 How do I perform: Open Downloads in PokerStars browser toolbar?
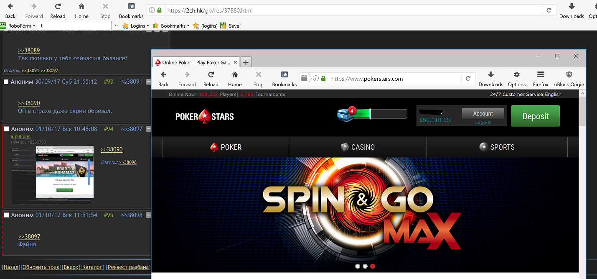click(491, 79)
